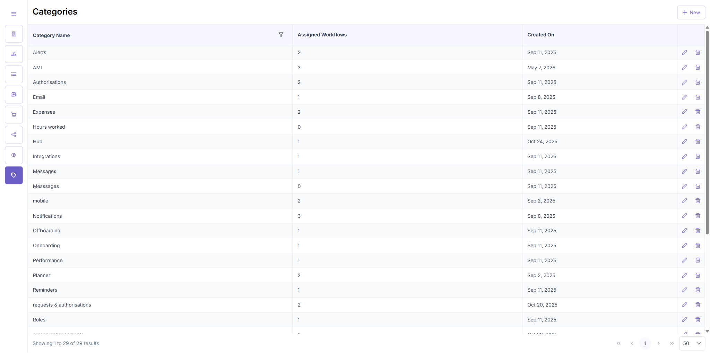710x353 pixels.
Task: Select the Integrations category name
Action: coord(46,156)
